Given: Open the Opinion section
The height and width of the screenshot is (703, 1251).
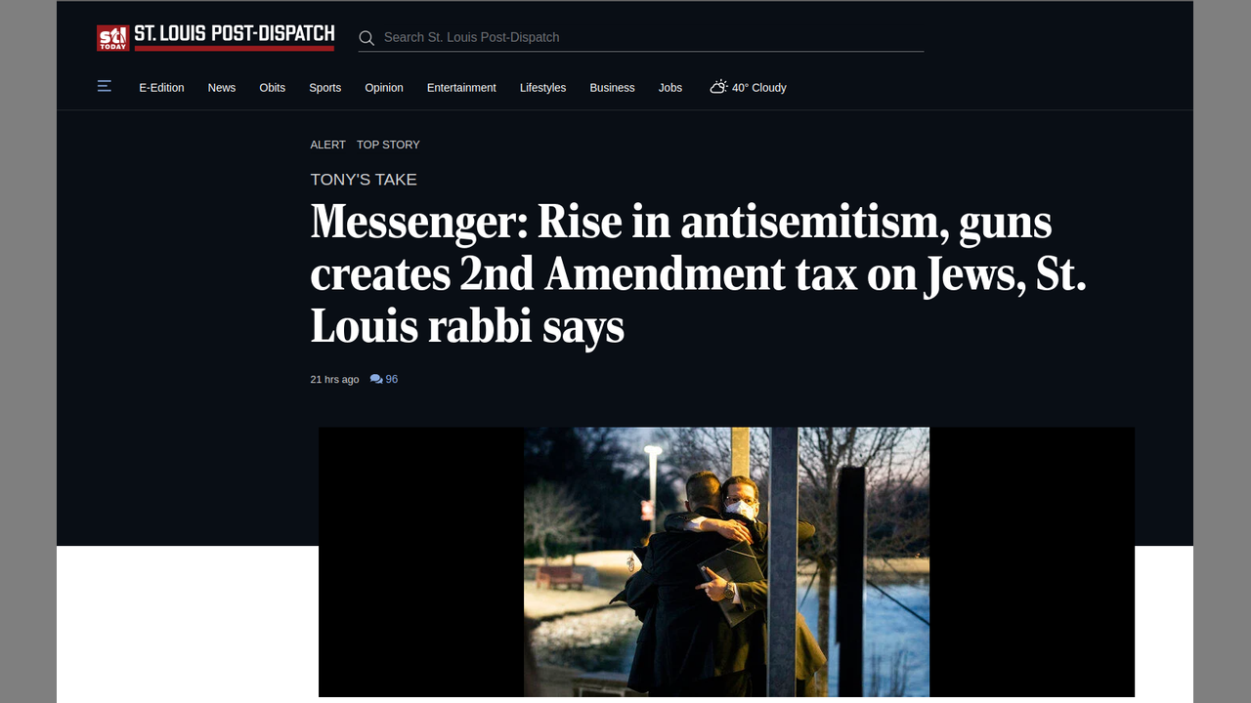Looking at the screenshot, I should click(x=384, y=88).
